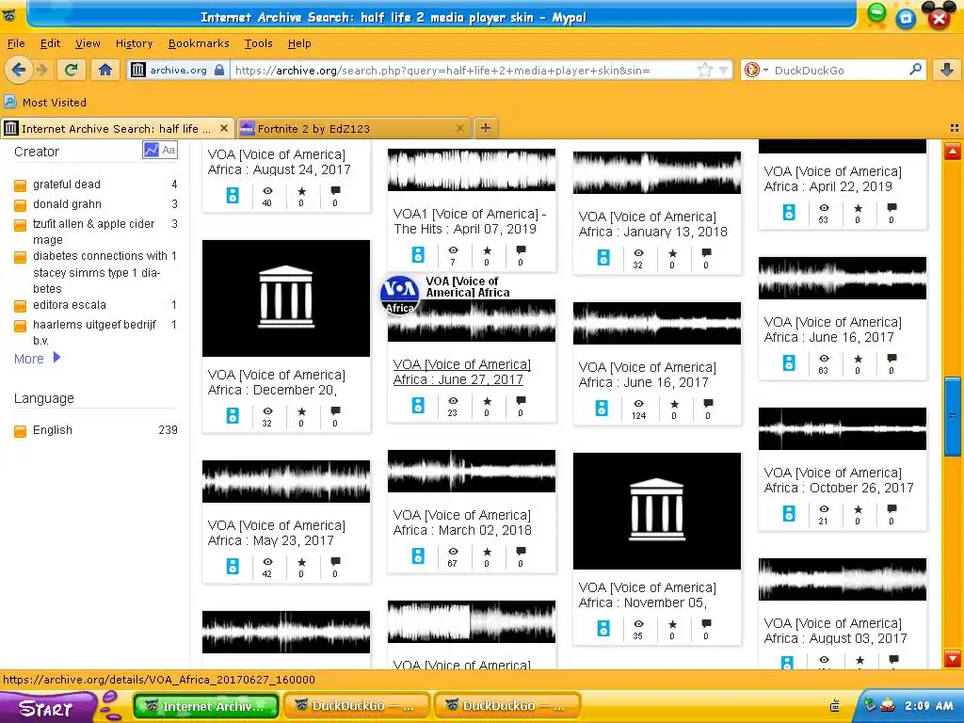Open VOA Africa June 27, 2017 link
The image size is (964, 723).
pos(461,372)
